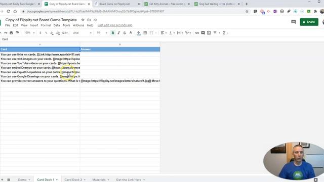Viewport: 324px width, 182px height.
Task: Click the green Share button
Action: (x=309, y=22)
